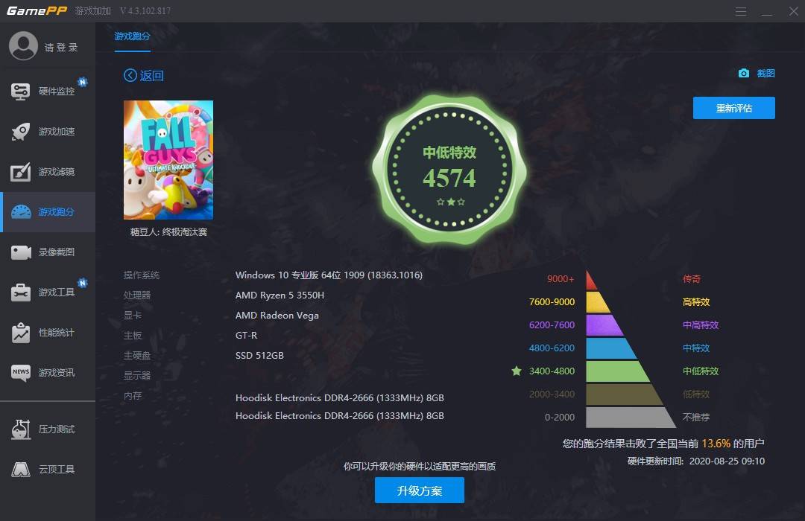Open the 云顶工具 sidebar icon
The width and height of the screenshot is (805, 521).
pos(21,469)
